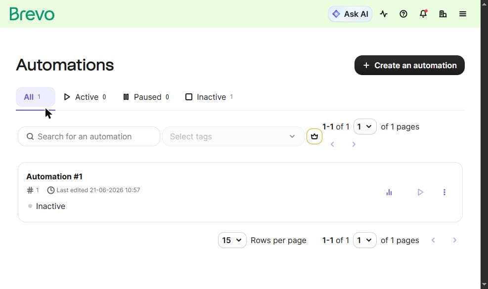The image size is (488, 289).
Task: Click Last edited 21-06-2026 10:57 text
Action: click(x=98, y=190)
